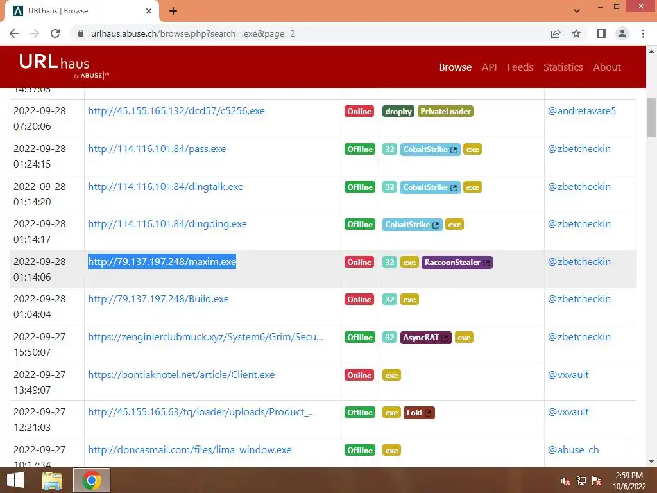Expand the tab search chevron
The height and width of the screenshot is (493, 657).
point(577,11)
